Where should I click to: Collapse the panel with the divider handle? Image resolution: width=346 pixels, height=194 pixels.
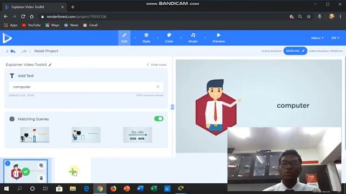pyautogui.click(x=172, y=107)
